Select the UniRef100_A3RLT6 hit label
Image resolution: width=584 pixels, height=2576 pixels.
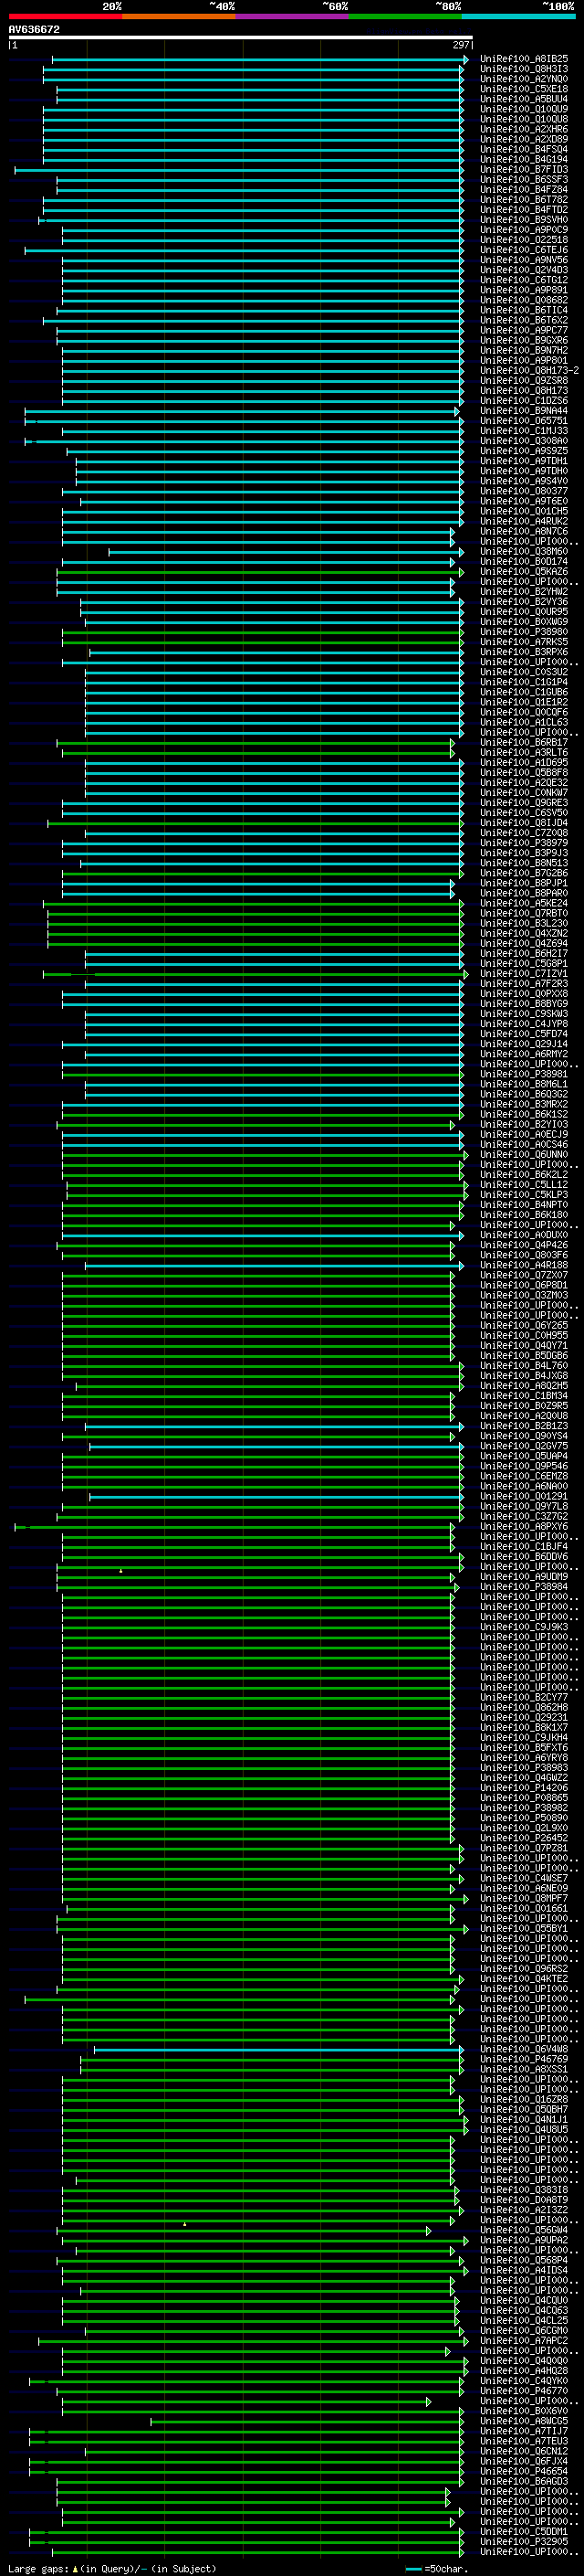(x=524, y=753)
